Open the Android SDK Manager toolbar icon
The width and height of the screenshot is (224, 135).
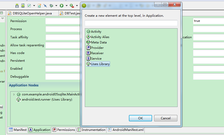click(x=17, y=6)
